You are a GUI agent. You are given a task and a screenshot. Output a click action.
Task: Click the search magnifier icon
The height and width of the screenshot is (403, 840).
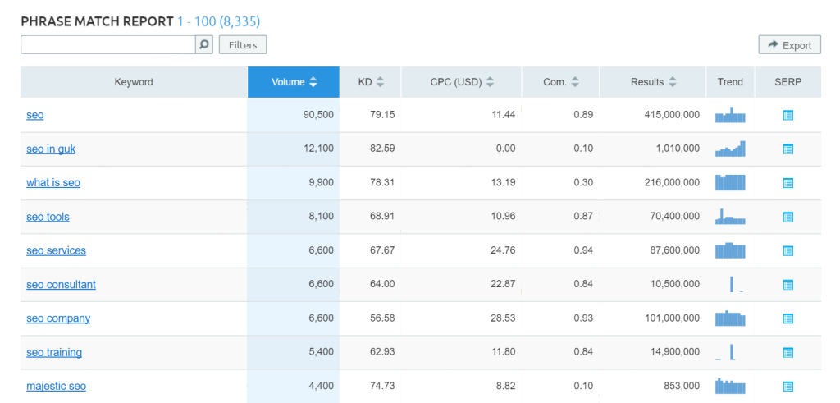[x=204, y=44]
